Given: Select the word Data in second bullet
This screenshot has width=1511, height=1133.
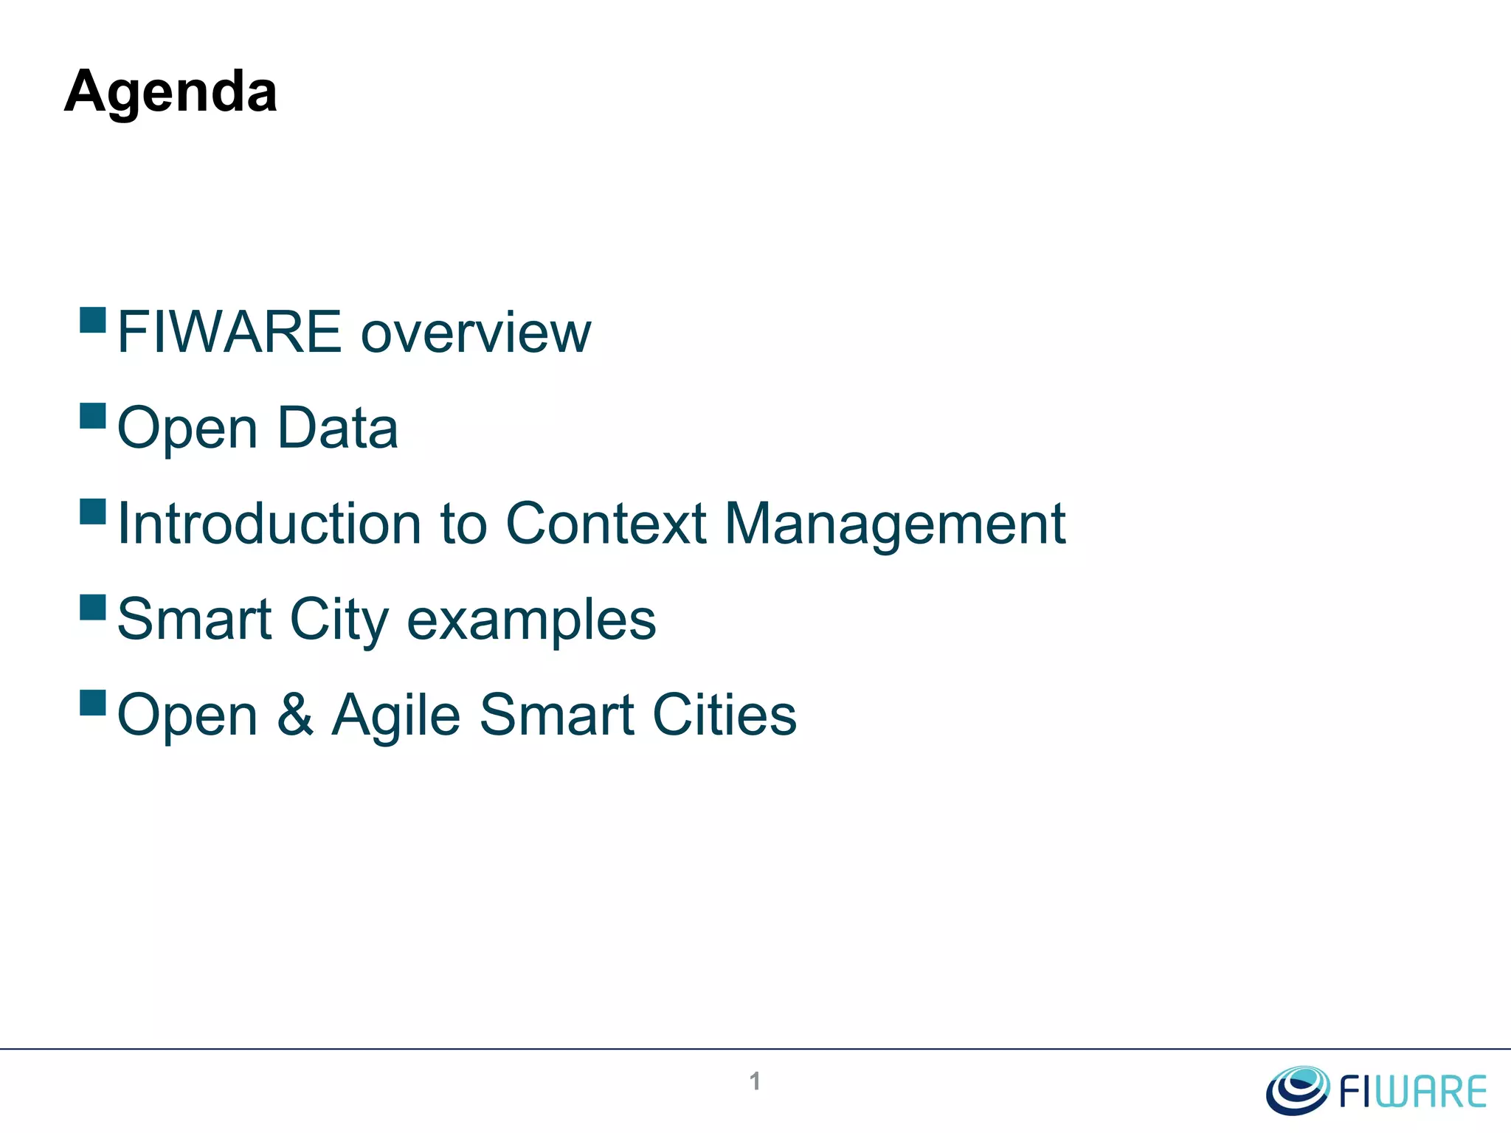Looking at the screenshot, I should pos(338,428).
